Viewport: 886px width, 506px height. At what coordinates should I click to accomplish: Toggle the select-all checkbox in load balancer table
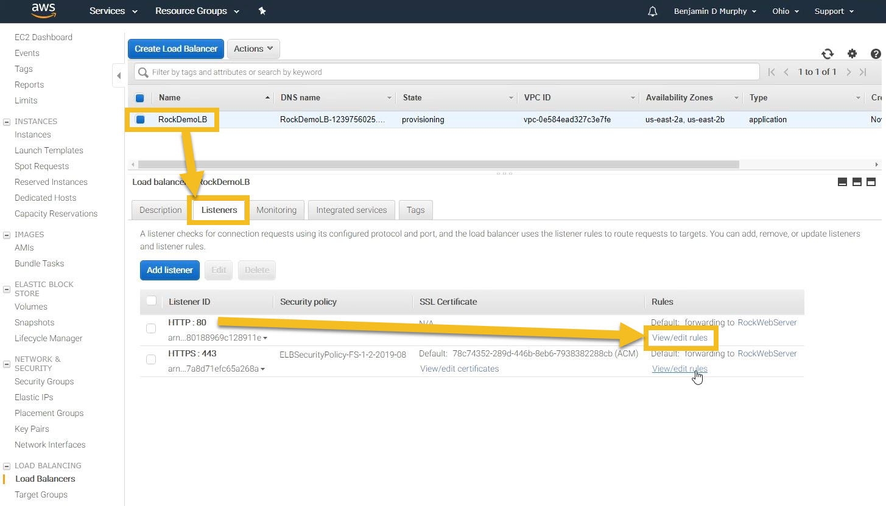[x=139, y=98]
